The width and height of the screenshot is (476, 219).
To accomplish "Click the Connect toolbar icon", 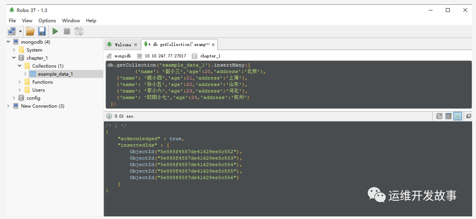I will pos(12,32).
